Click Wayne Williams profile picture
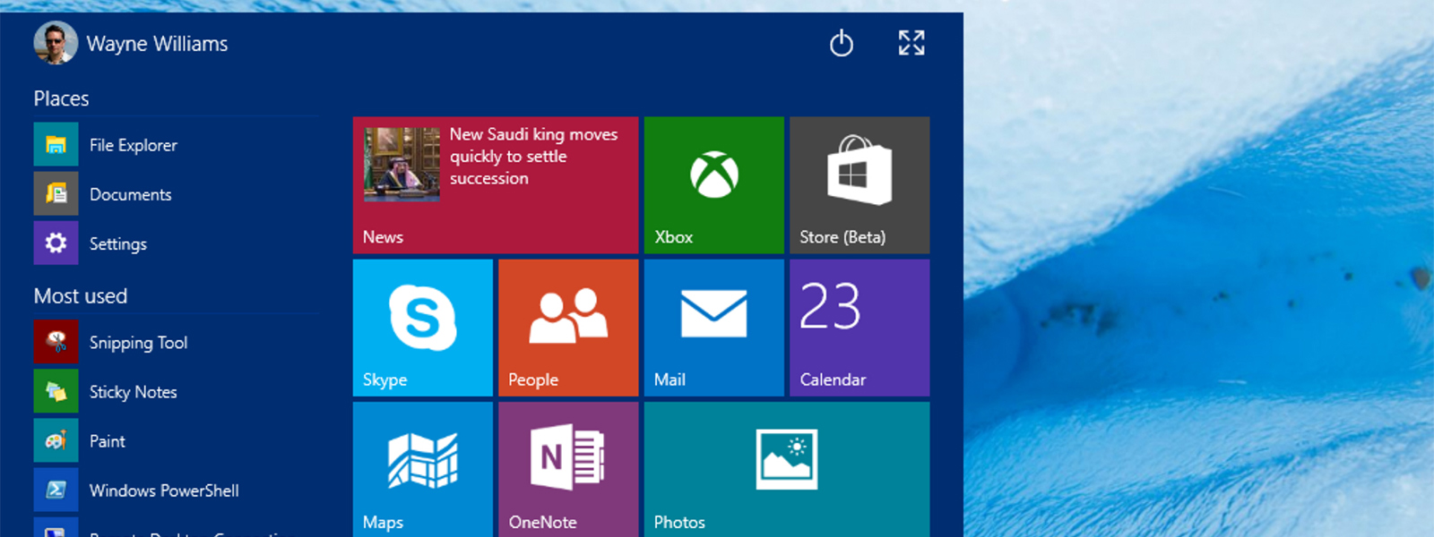The image size is (1434, 537). click(x=56, y=43)
